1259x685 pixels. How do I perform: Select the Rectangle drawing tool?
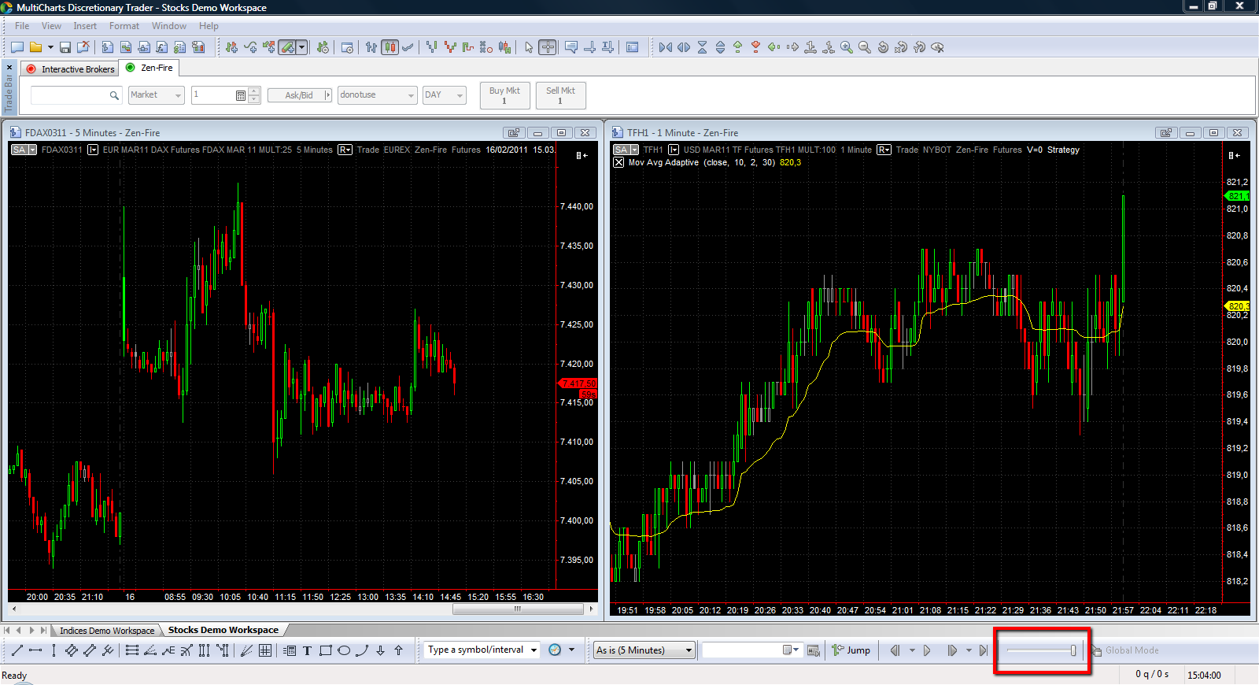tap(325, 650)
